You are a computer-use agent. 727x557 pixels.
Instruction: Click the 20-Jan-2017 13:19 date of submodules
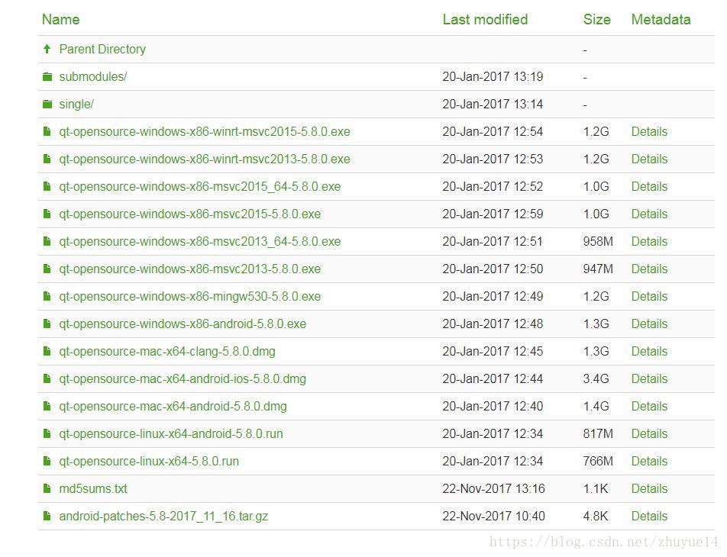point(493,76)
